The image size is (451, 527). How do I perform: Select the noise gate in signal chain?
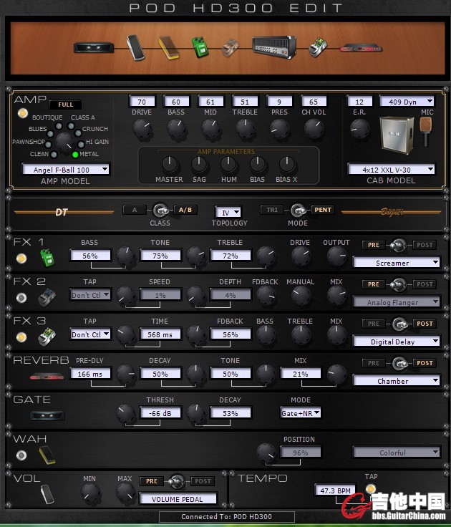tap(94, 47)
